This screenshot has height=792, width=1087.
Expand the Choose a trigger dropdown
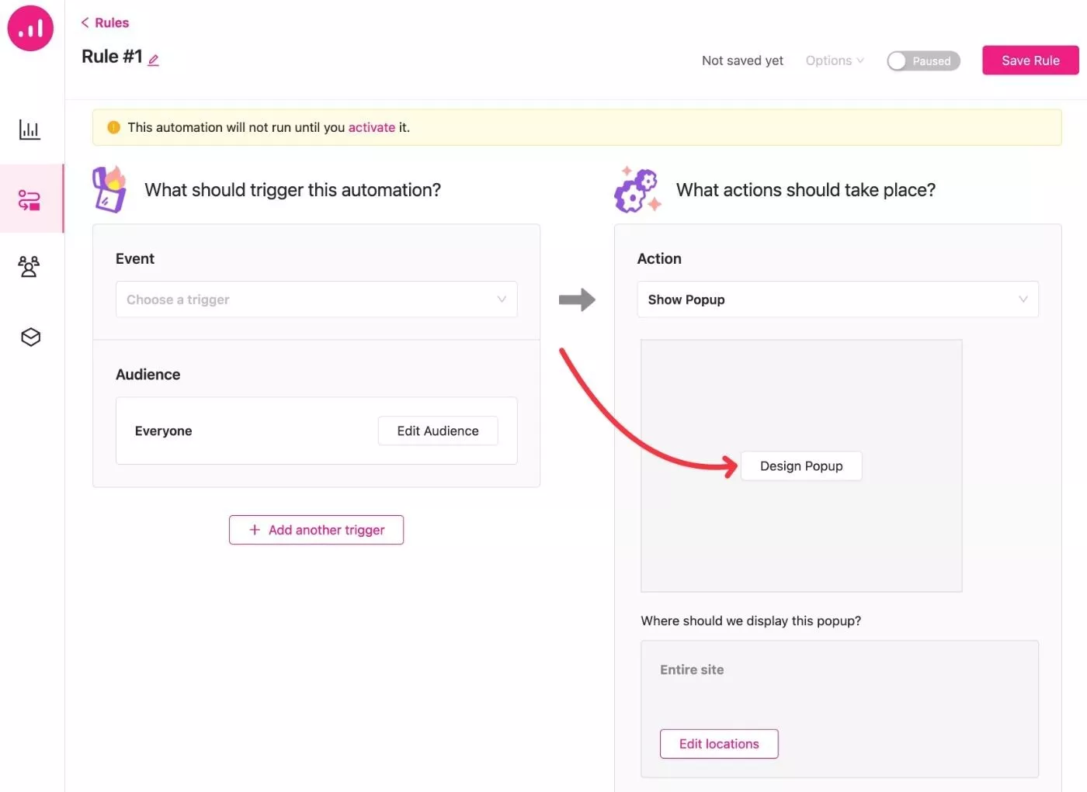317,299
